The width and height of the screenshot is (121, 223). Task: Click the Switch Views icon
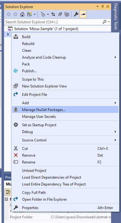pyautogui.click(x=30, y=14)
